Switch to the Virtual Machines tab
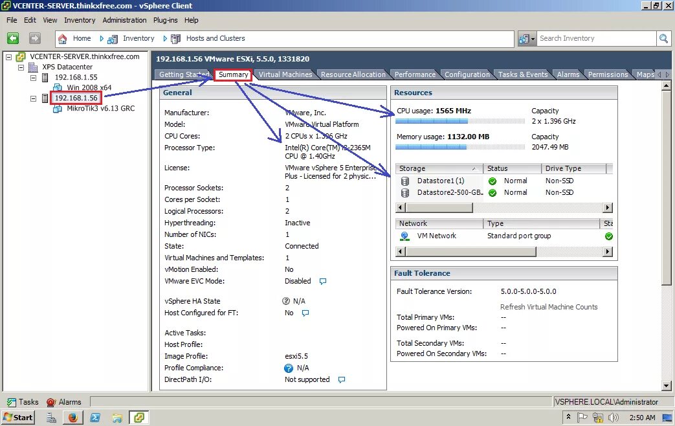 pos(285,74)
